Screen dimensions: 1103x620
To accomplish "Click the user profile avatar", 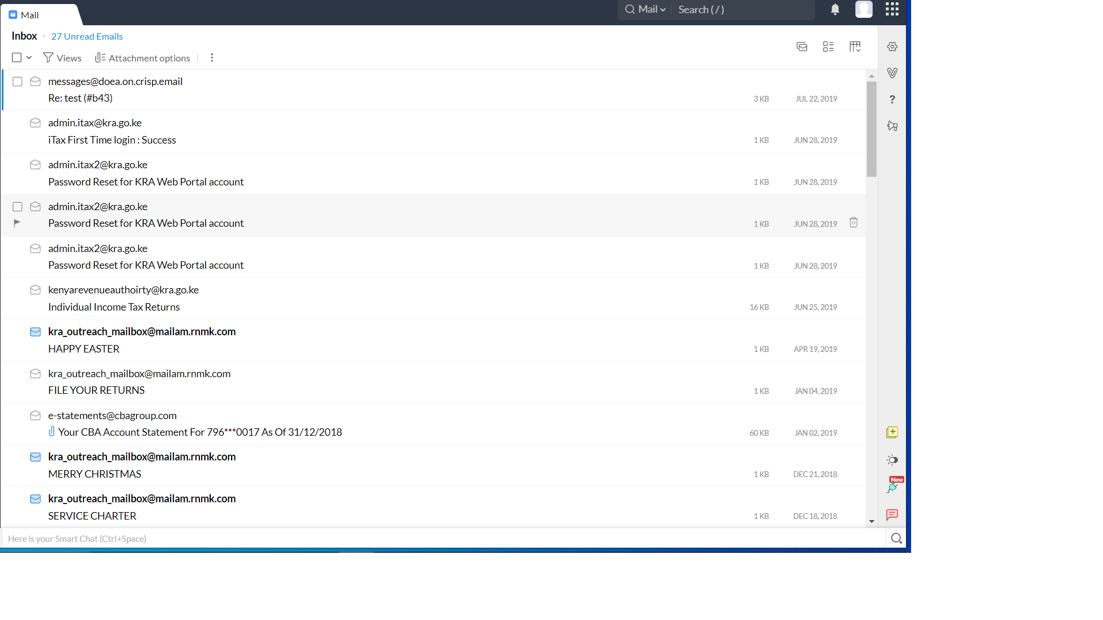I will 863,9.
